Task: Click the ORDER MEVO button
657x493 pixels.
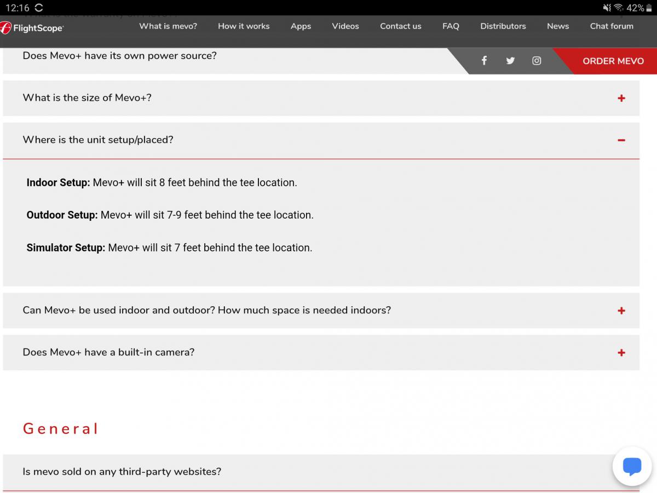Action: 613,61
